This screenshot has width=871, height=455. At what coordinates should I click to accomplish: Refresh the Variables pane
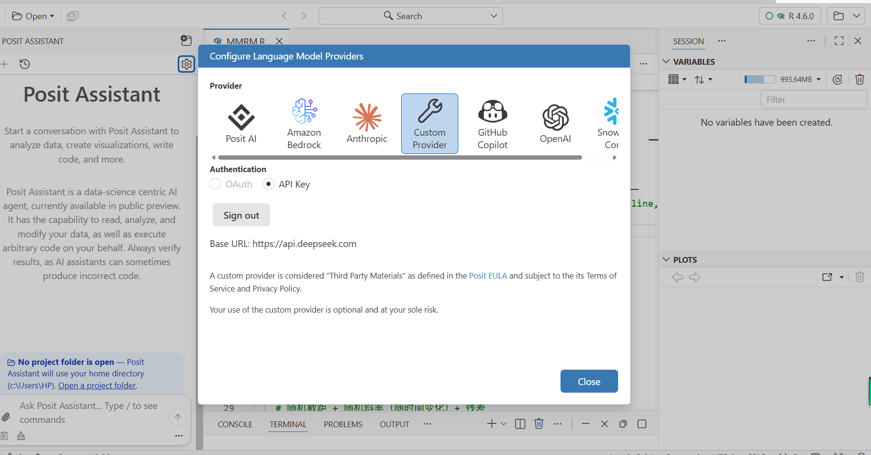pos(837,80)
